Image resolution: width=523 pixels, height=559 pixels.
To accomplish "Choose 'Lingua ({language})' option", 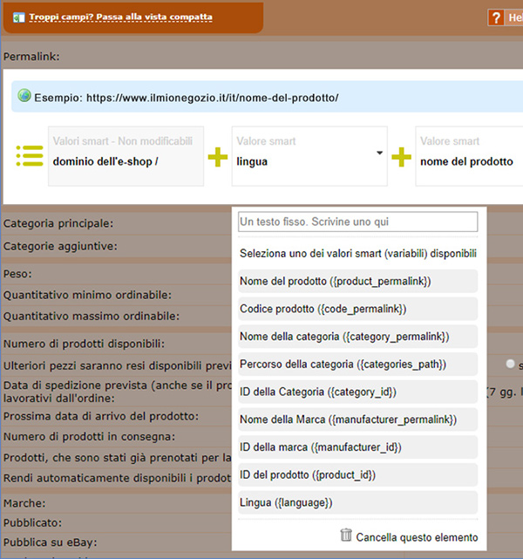I will pyautogui.click(x=357, y=502).
